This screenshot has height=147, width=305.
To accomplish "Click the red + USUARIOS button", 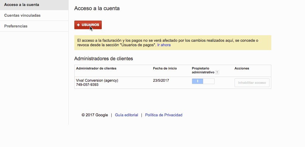I will (88, 25).
